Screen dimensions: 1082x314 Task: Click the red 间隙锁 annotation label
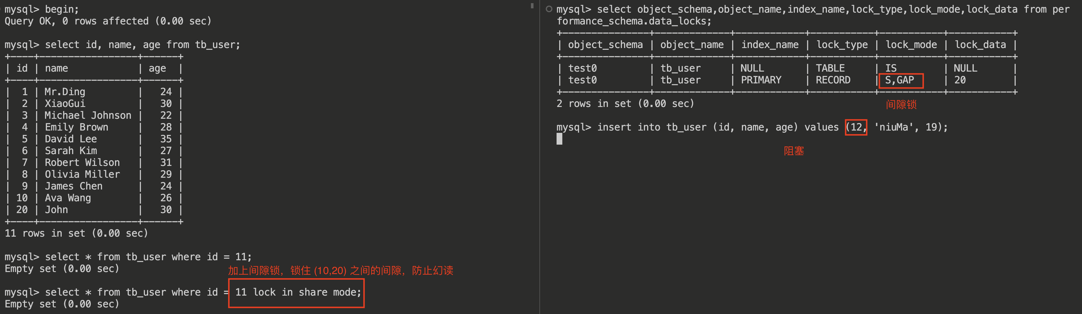click(x=901, y=104)
